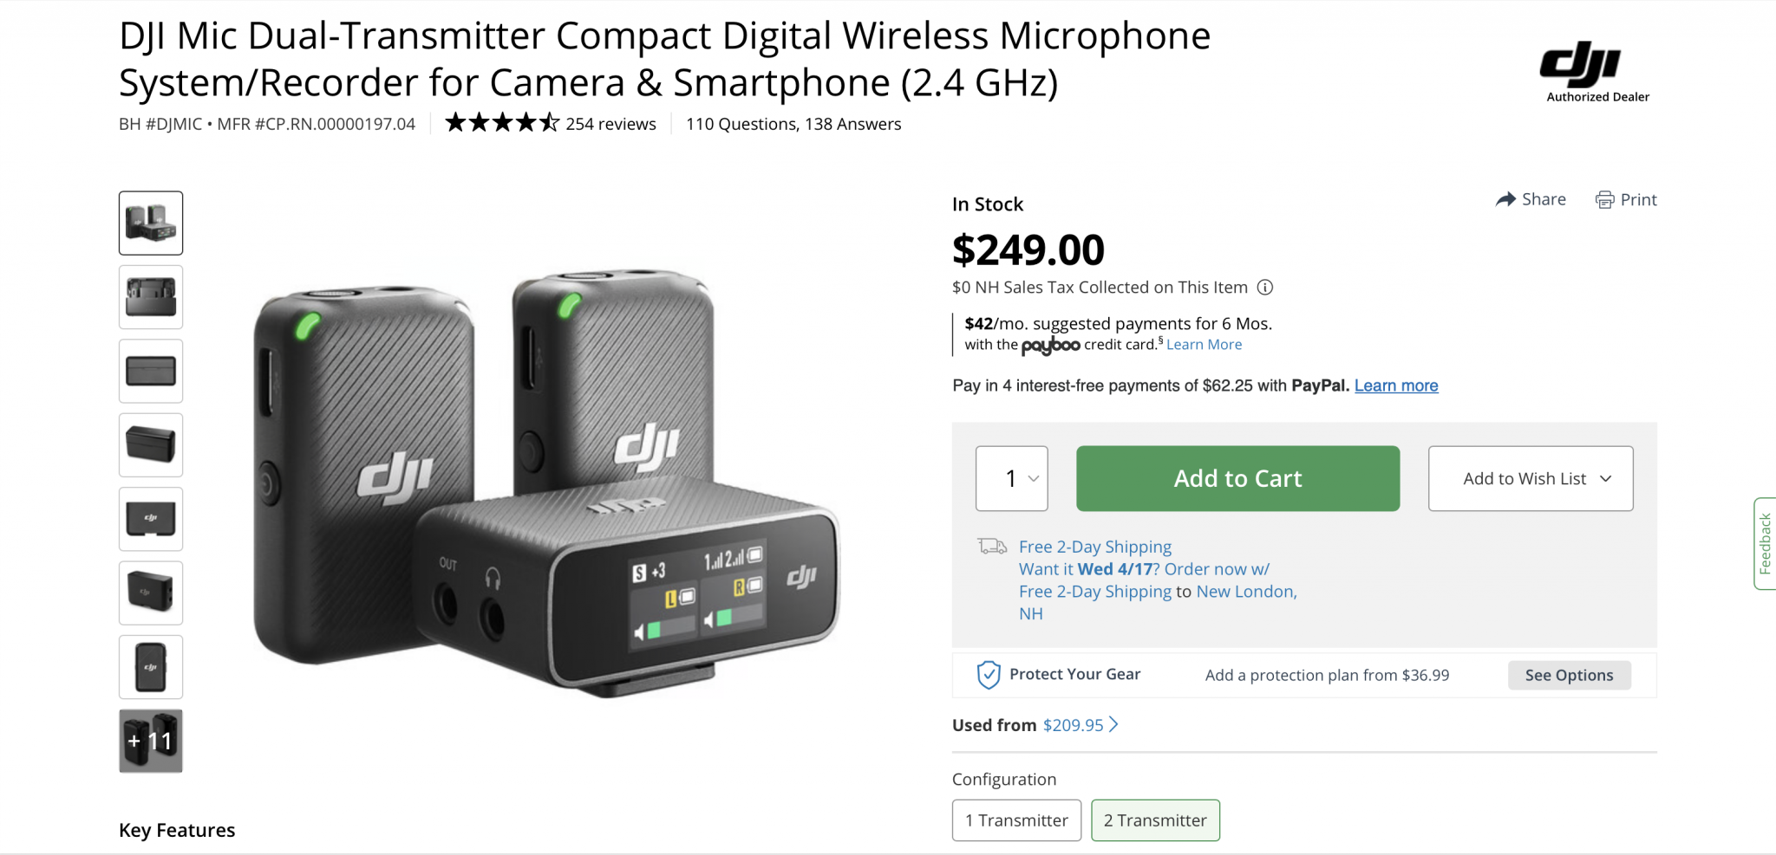The image size is (1776, 855).
Task: Select the 2 Transmitter configuration
Action: [1155, 820]
